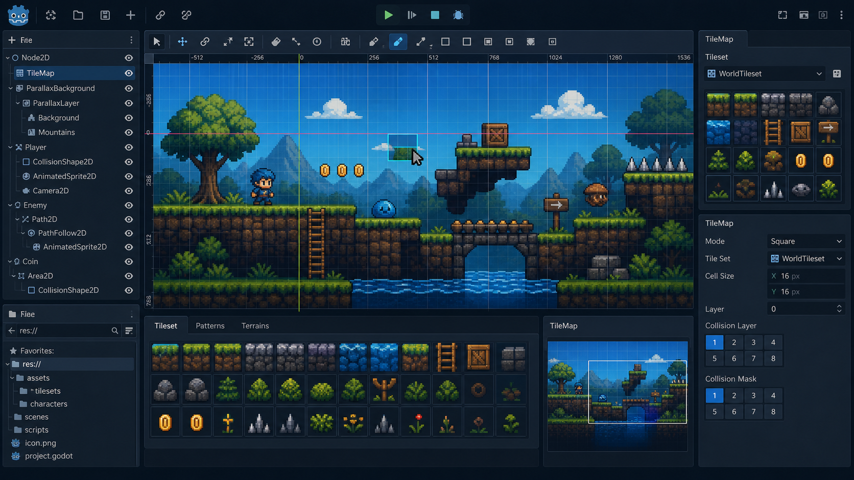This screenshot has width=854, height=480.
Task: Toggle visibility of ParallaxBackground
Action: [x=129, y=88]
